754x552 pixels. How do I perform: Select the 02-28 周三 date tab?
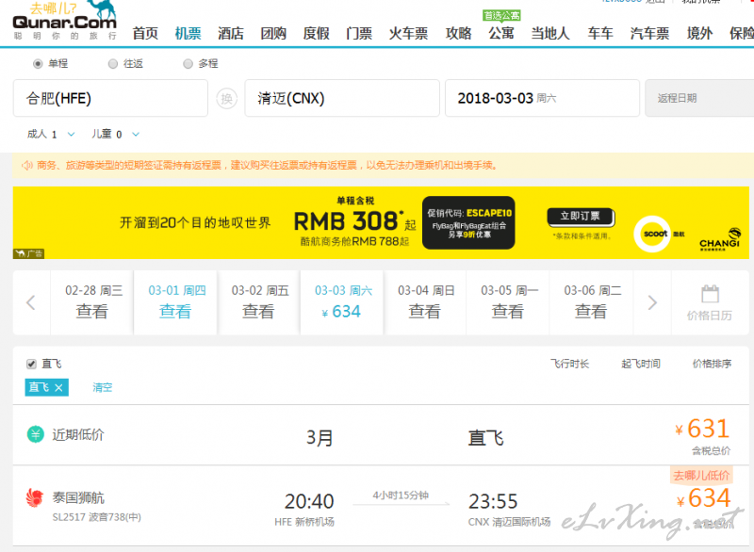pos(92,302)
